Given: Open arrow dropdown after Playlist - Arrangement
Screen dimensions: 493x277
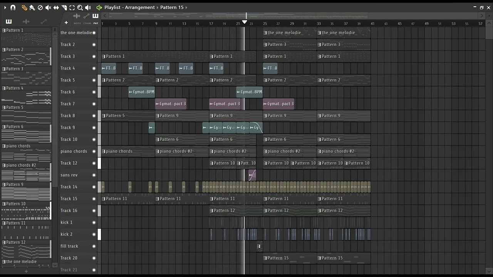Looking at the screenshot, I should coord(158,7).
